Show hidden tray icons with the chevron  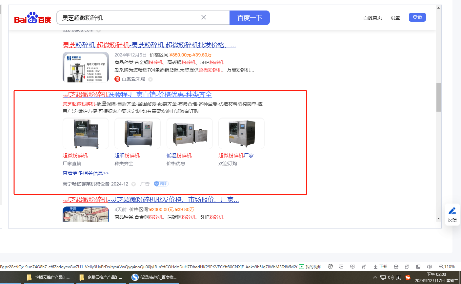click(375, 277)
